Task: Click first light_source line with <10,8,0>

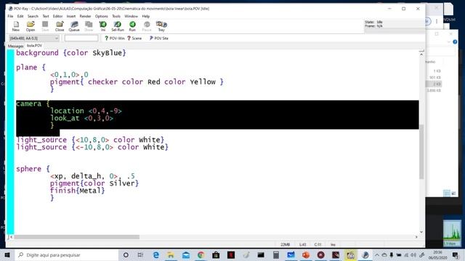Action: (90, 140)
